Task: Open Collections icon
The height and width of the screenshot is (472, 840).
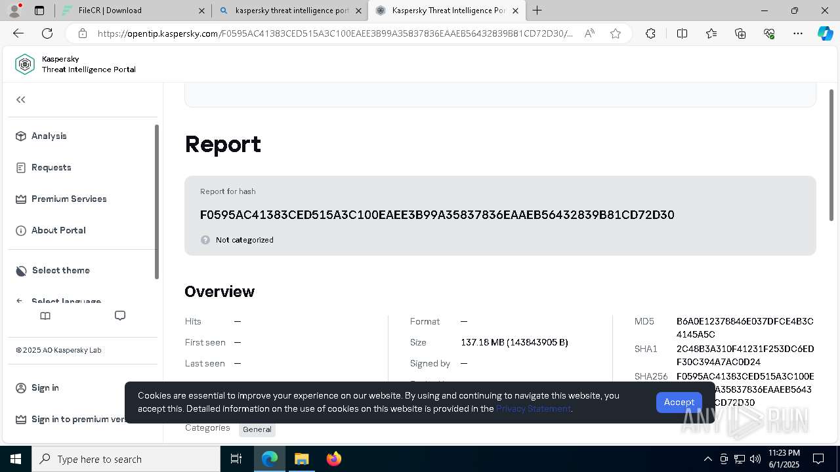Action: click(740, 33)
